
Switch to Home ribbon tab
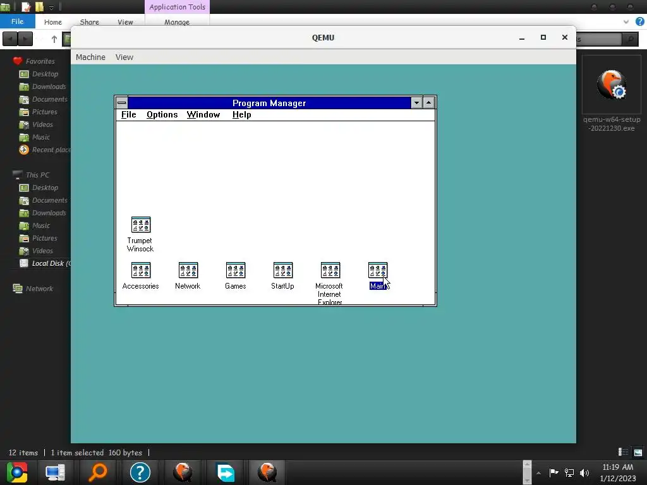pyautogui.click(x=53, y=22)
